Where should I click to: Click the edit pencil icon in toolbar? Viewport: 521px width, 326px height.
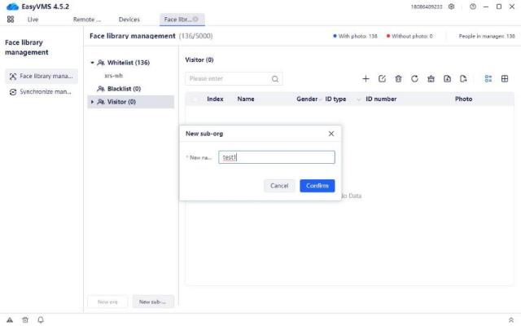pyautogui.click(x=382, y=79)
